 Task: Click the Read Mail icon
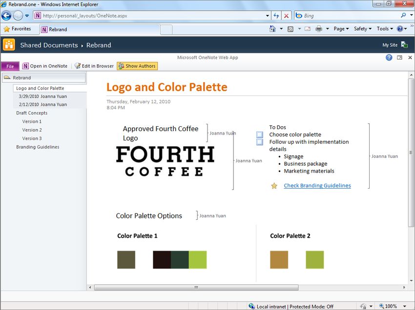pyautogui.click(x=308, y=29)
